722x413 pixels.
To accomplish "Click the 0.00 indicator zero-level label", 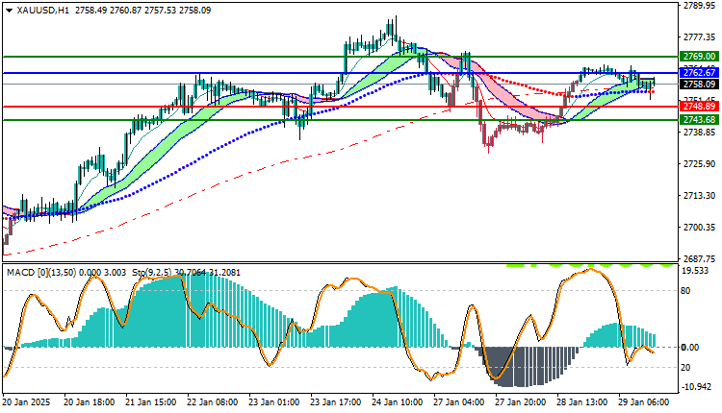I will [x=690, y=348].
